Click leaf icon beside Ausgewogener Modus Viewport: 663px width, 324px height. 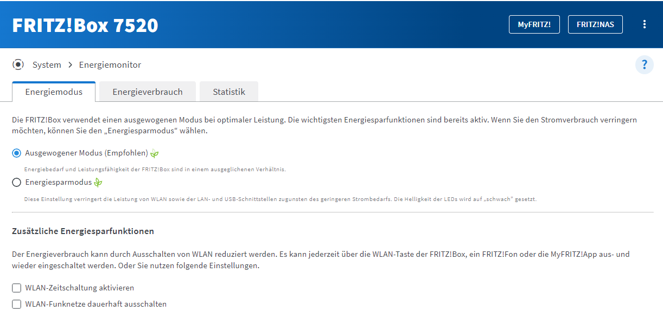click(155, 153)
